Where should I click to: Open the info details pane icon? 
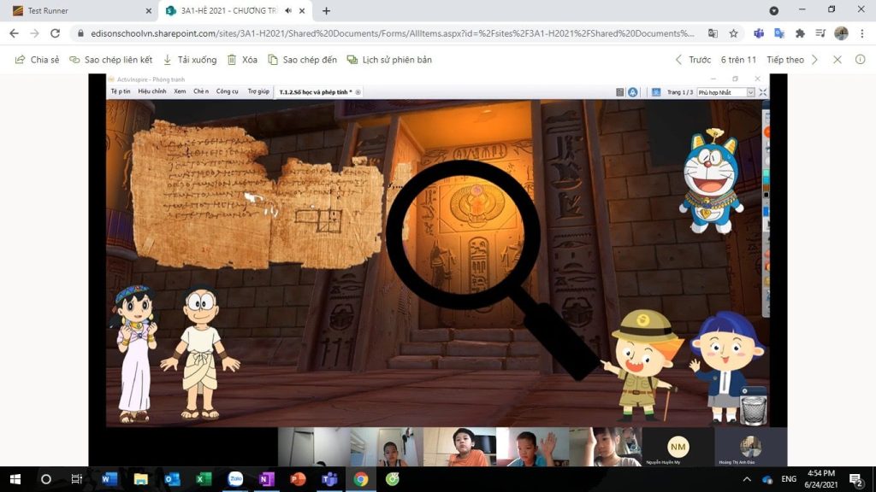tap(861, 60)
